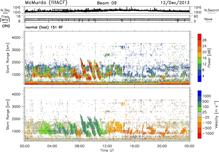Click the date '12/Dec/2013'
This screenshot has width=219, height=152.
(175, 2)
